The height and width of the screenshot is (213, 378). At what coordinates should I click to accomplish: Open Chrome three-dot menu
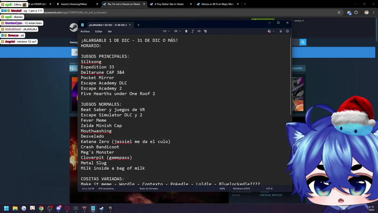[374, 12]
